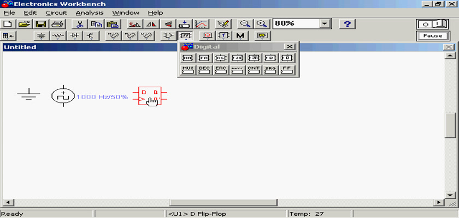Expand the Sources parts bin

(x=41, y=36)
